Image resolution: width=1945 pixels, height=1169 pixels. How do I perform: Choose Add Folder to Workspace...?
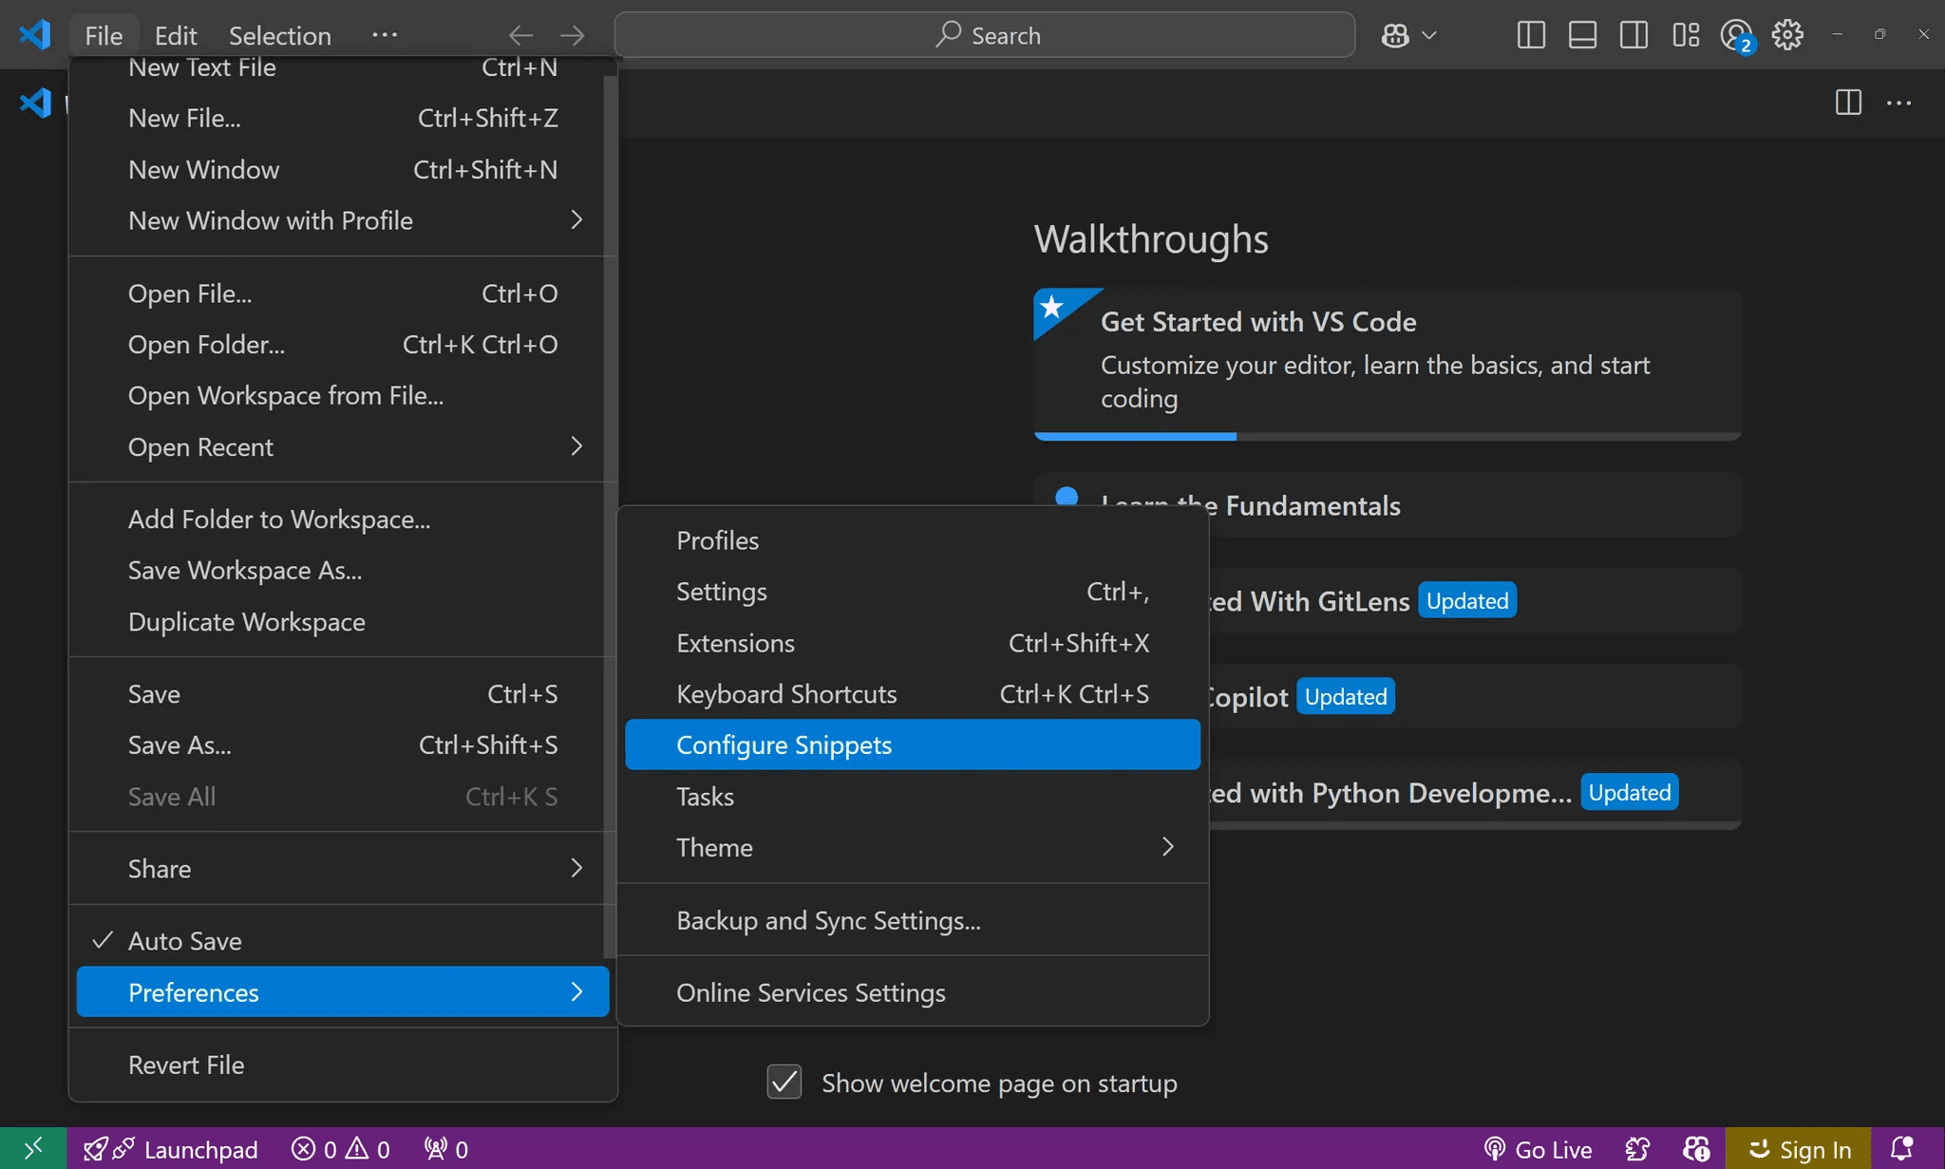coord(339,519)
